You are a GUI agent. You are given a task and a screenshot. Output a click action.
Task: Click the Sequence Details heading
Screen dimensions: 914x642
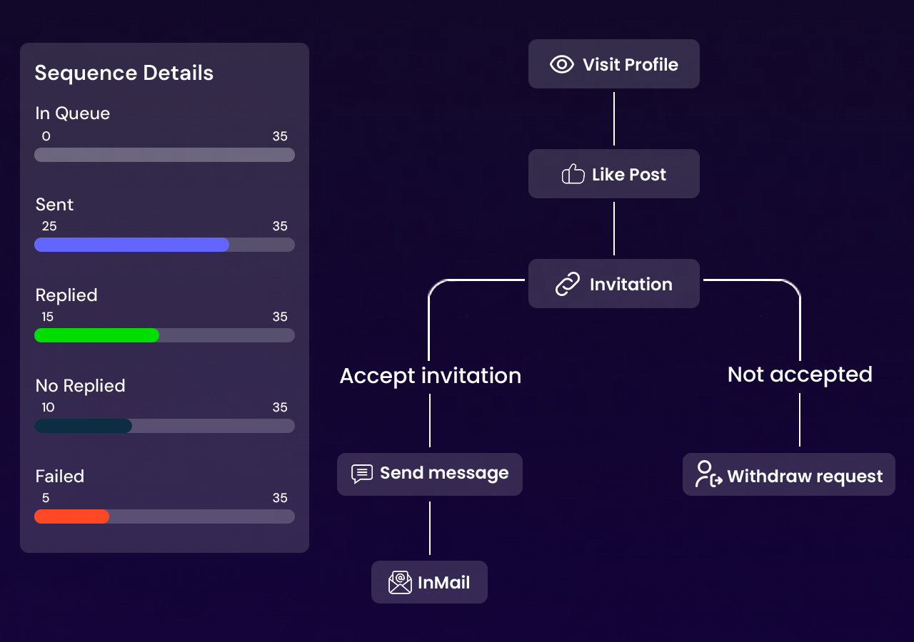[x=124, y=73]
